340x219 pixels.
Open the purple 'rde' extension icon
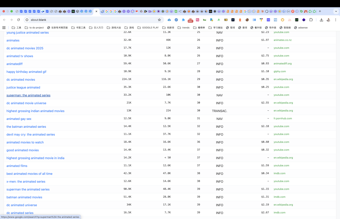[268, 20]
